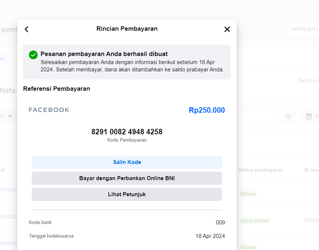319x250 pixels.
Task: Open Lihat Petunjuk instructions
Action: tap(127, 194)
